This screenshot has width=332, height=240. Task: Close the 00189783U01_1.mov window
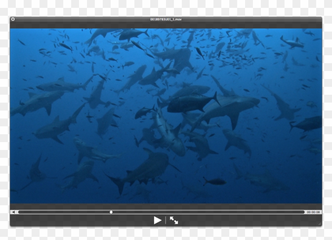(x=13, y=19)
